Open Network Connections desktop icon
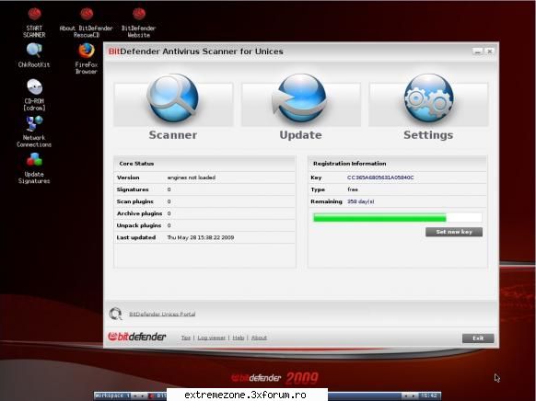Screen dimensions: 536x401 coord(34,132)
